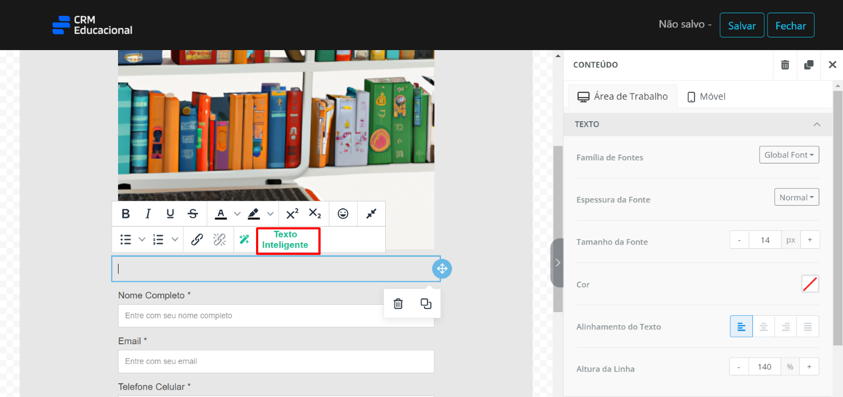Apply superscript formatting

[x=292, y=214]
